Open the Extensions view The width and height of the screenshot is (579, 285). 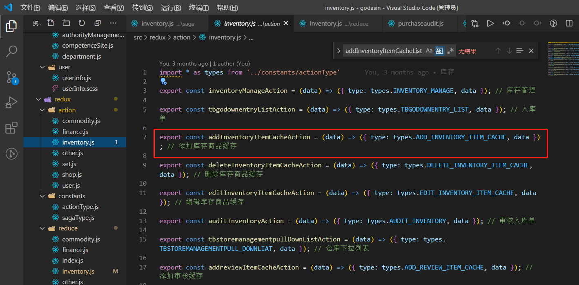click(11, 128)
